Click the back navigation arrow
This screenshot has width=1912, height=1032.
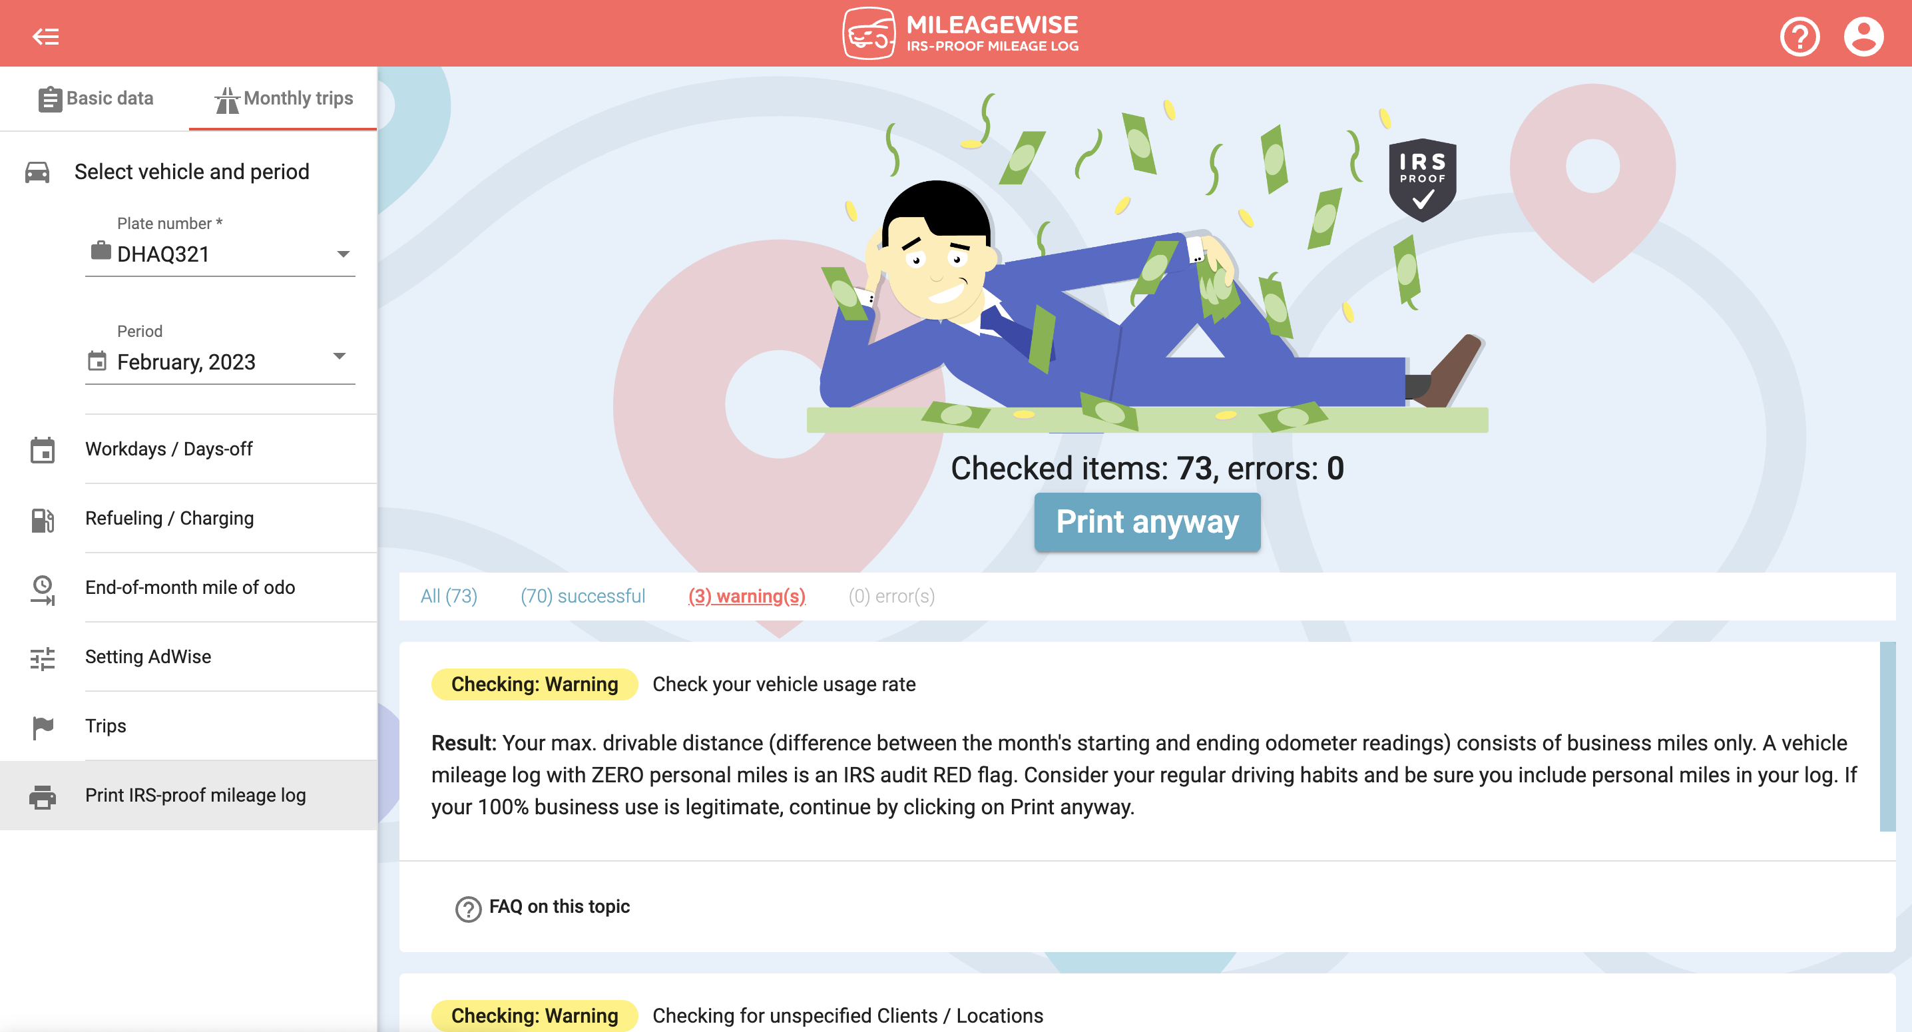point(47,35)
